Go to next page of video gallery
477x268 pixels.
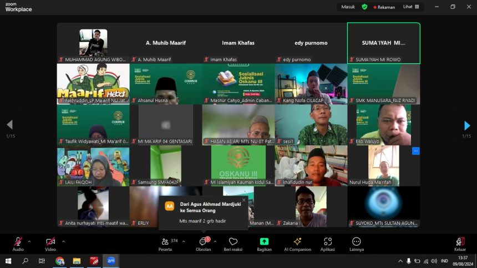click(x=466, y=125)
